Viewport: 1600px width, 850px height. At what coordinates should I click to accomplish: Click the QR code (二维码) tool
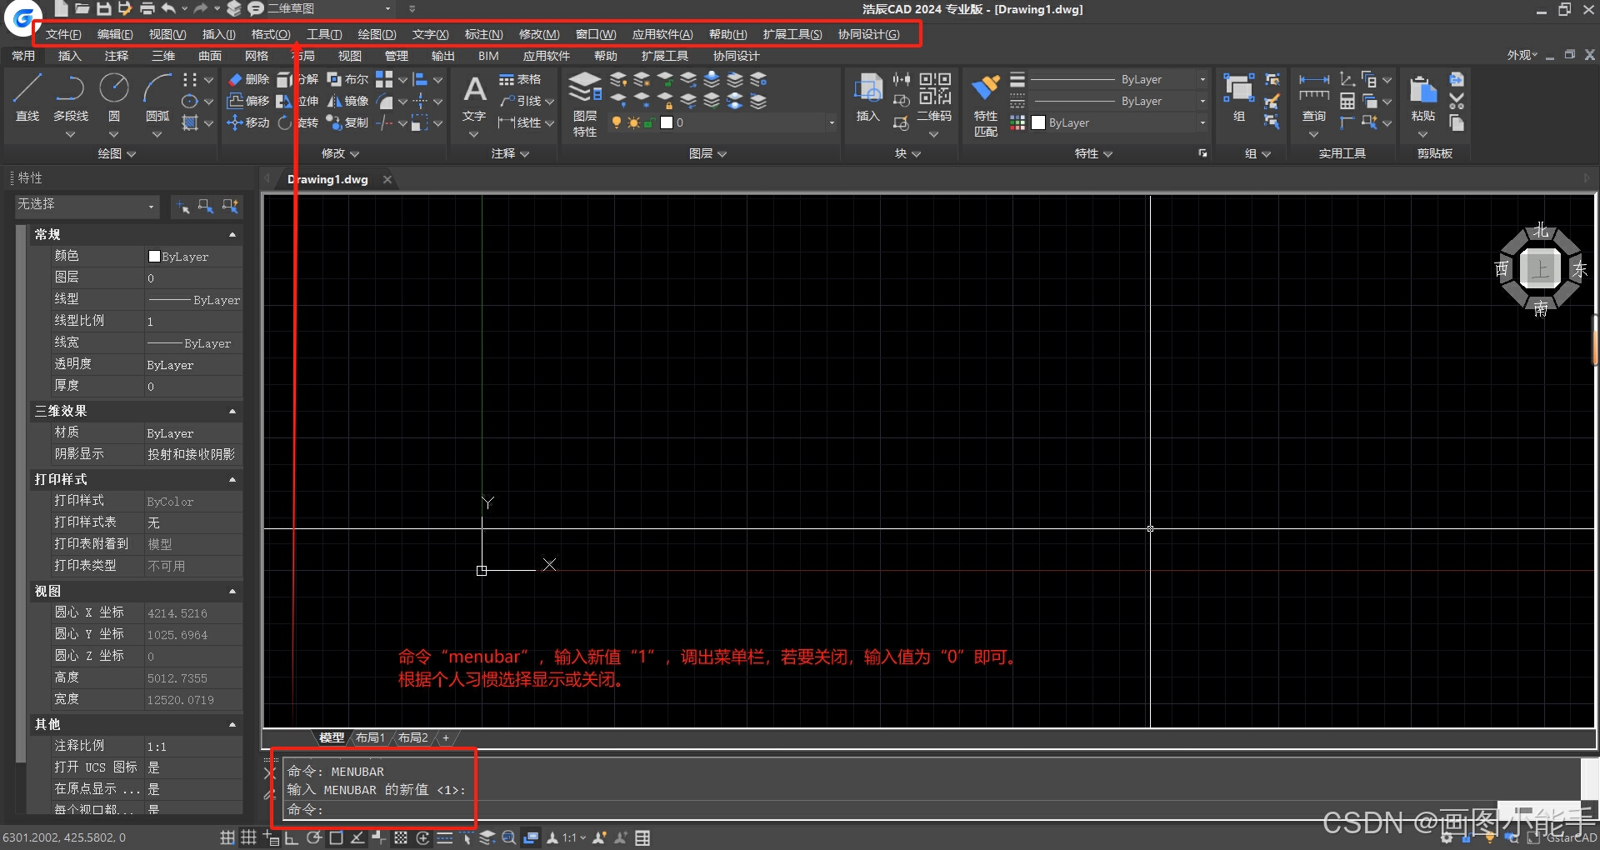pyautogui.click(x=934, y=97)
